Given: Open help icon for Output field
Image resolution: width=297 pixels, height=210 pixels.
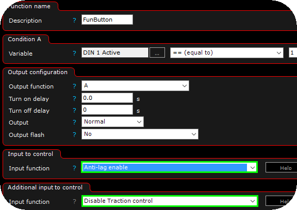Looking at the screenshot, I should [x=74, y=122].
